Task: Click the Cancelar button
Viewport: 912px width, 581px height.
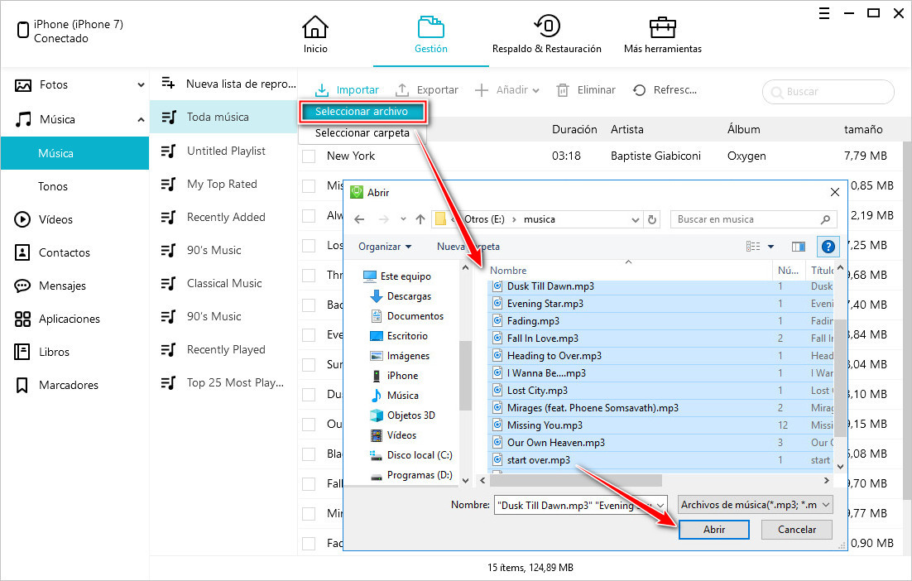Action: [x=797, y=530]
